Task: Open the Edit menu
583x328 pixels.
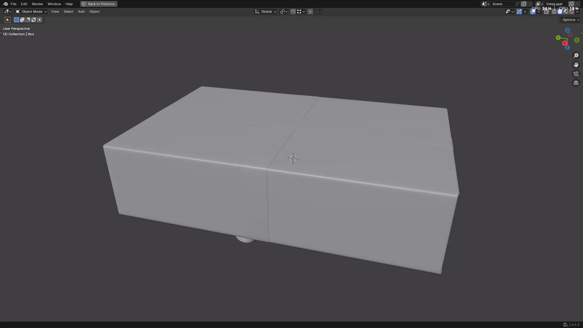Action: pos(24,4)
